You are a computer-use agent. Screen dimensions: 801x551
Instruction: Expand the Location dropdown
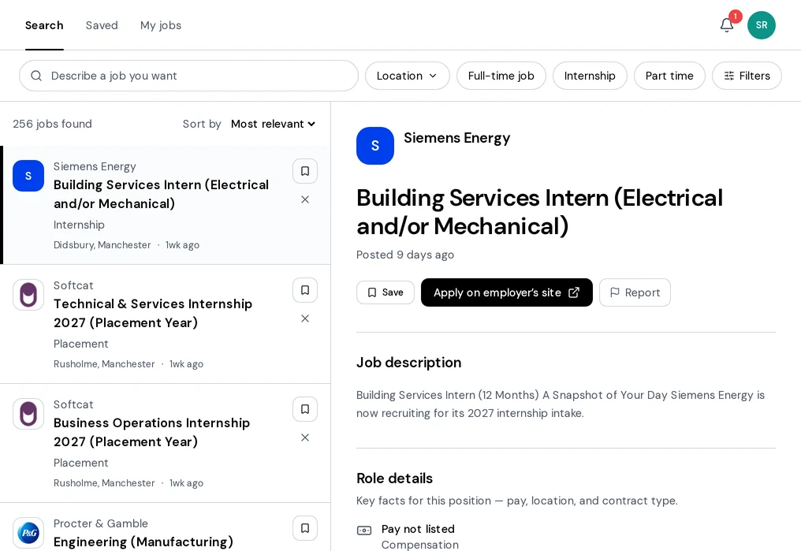click(407, 76)
